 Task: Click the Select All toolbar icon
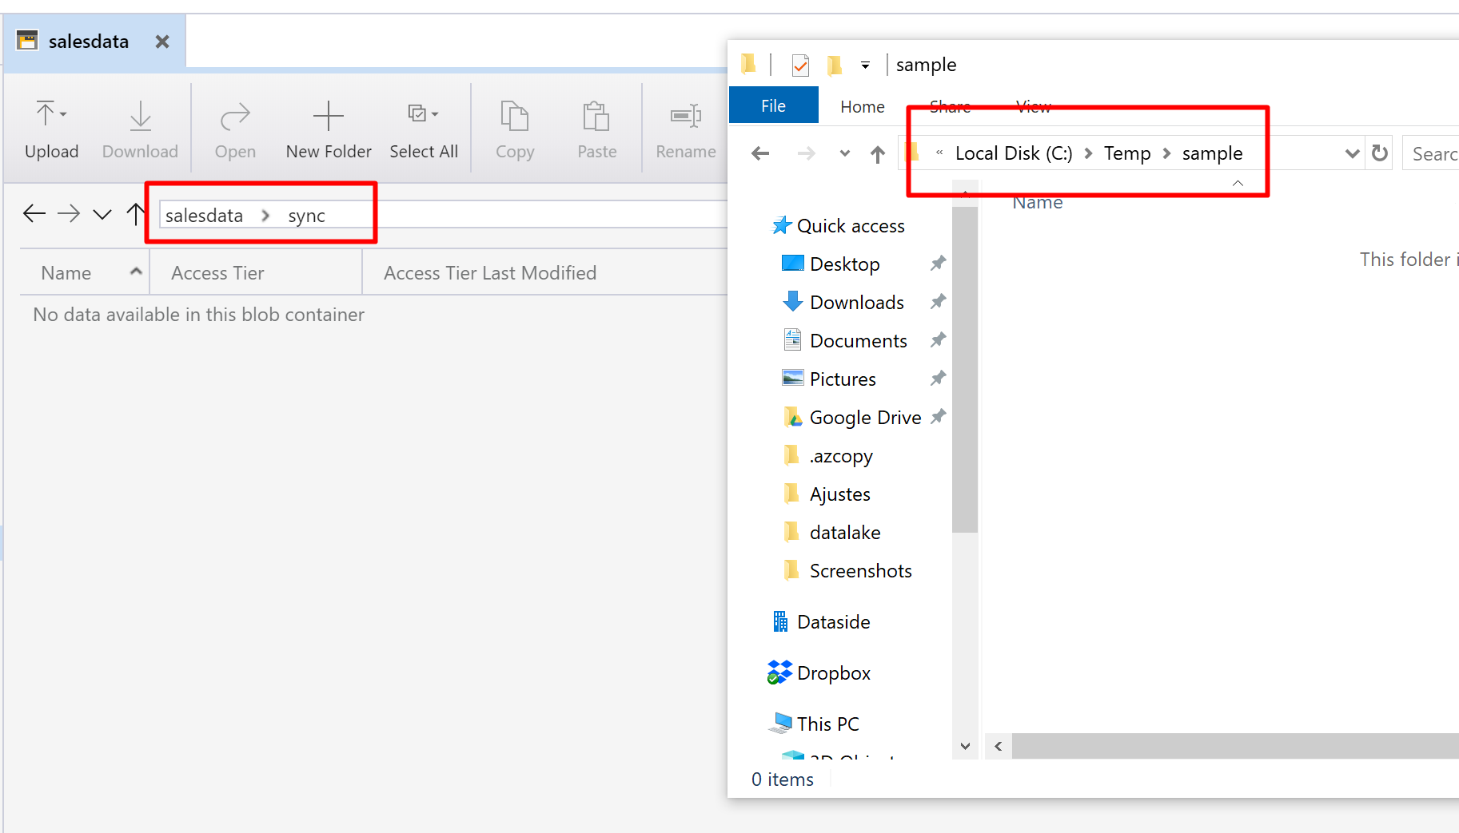click(x=424, y=129)
